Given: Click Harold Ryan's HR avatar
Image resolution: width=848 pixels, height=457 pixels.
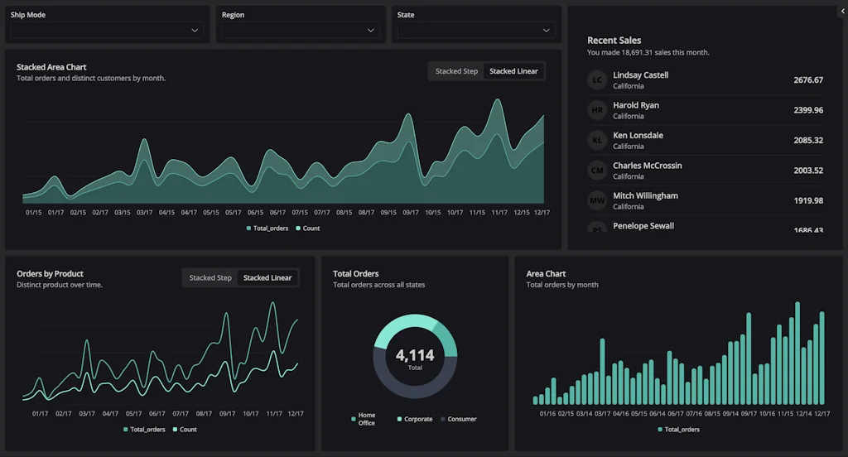Looking at the screenshot, I should 597,110.
